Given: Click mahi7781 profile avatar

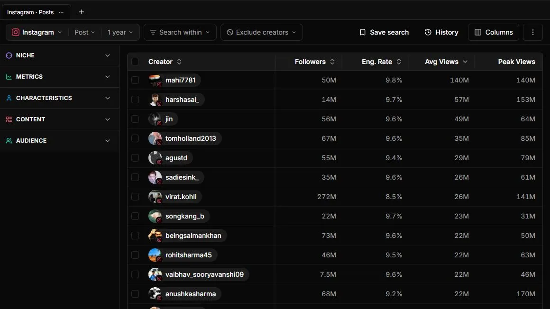Looking at the screenshot, I should 155,80.
